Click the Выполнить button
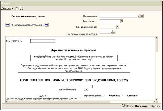This screenshot has width=163, height=111. pyautogui.click(x=142, y=106)
